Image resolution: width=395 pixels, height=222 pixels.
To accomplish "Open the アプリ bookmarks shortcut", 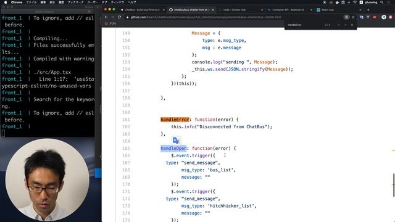I will click(110, 23).
